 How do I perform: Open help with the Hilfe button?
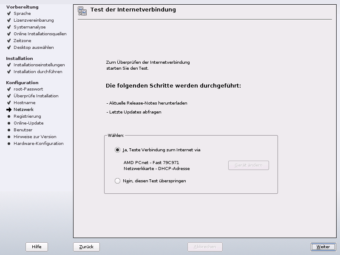coord(37,247)
